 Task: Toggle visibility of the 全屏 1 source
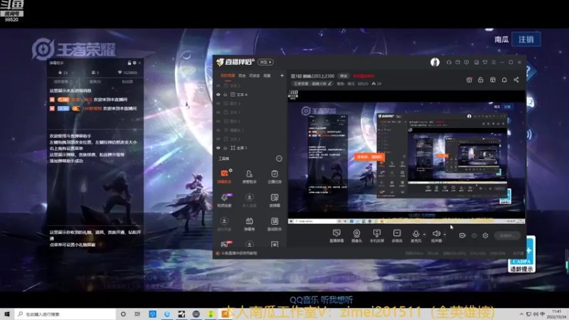pyautogui.click(x=218, y=148)
